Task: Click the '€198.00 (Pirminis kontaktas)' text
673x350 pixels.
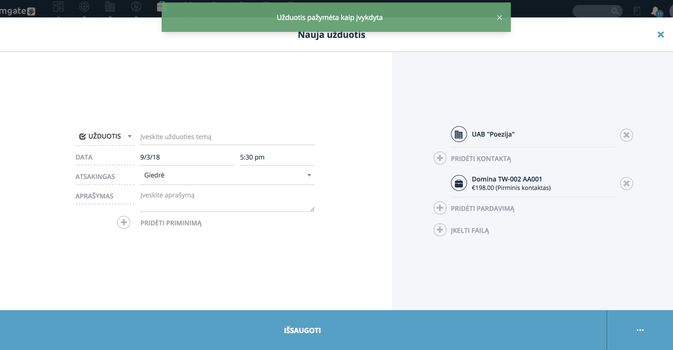Action: click(511, 188)
